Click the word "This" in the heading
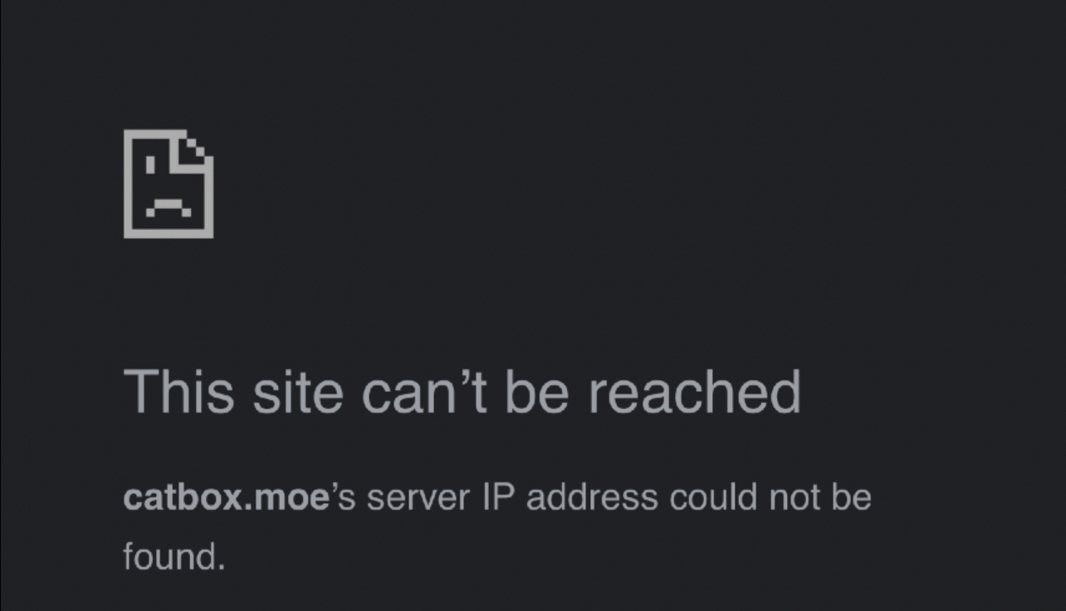 (x=179, y=391)
